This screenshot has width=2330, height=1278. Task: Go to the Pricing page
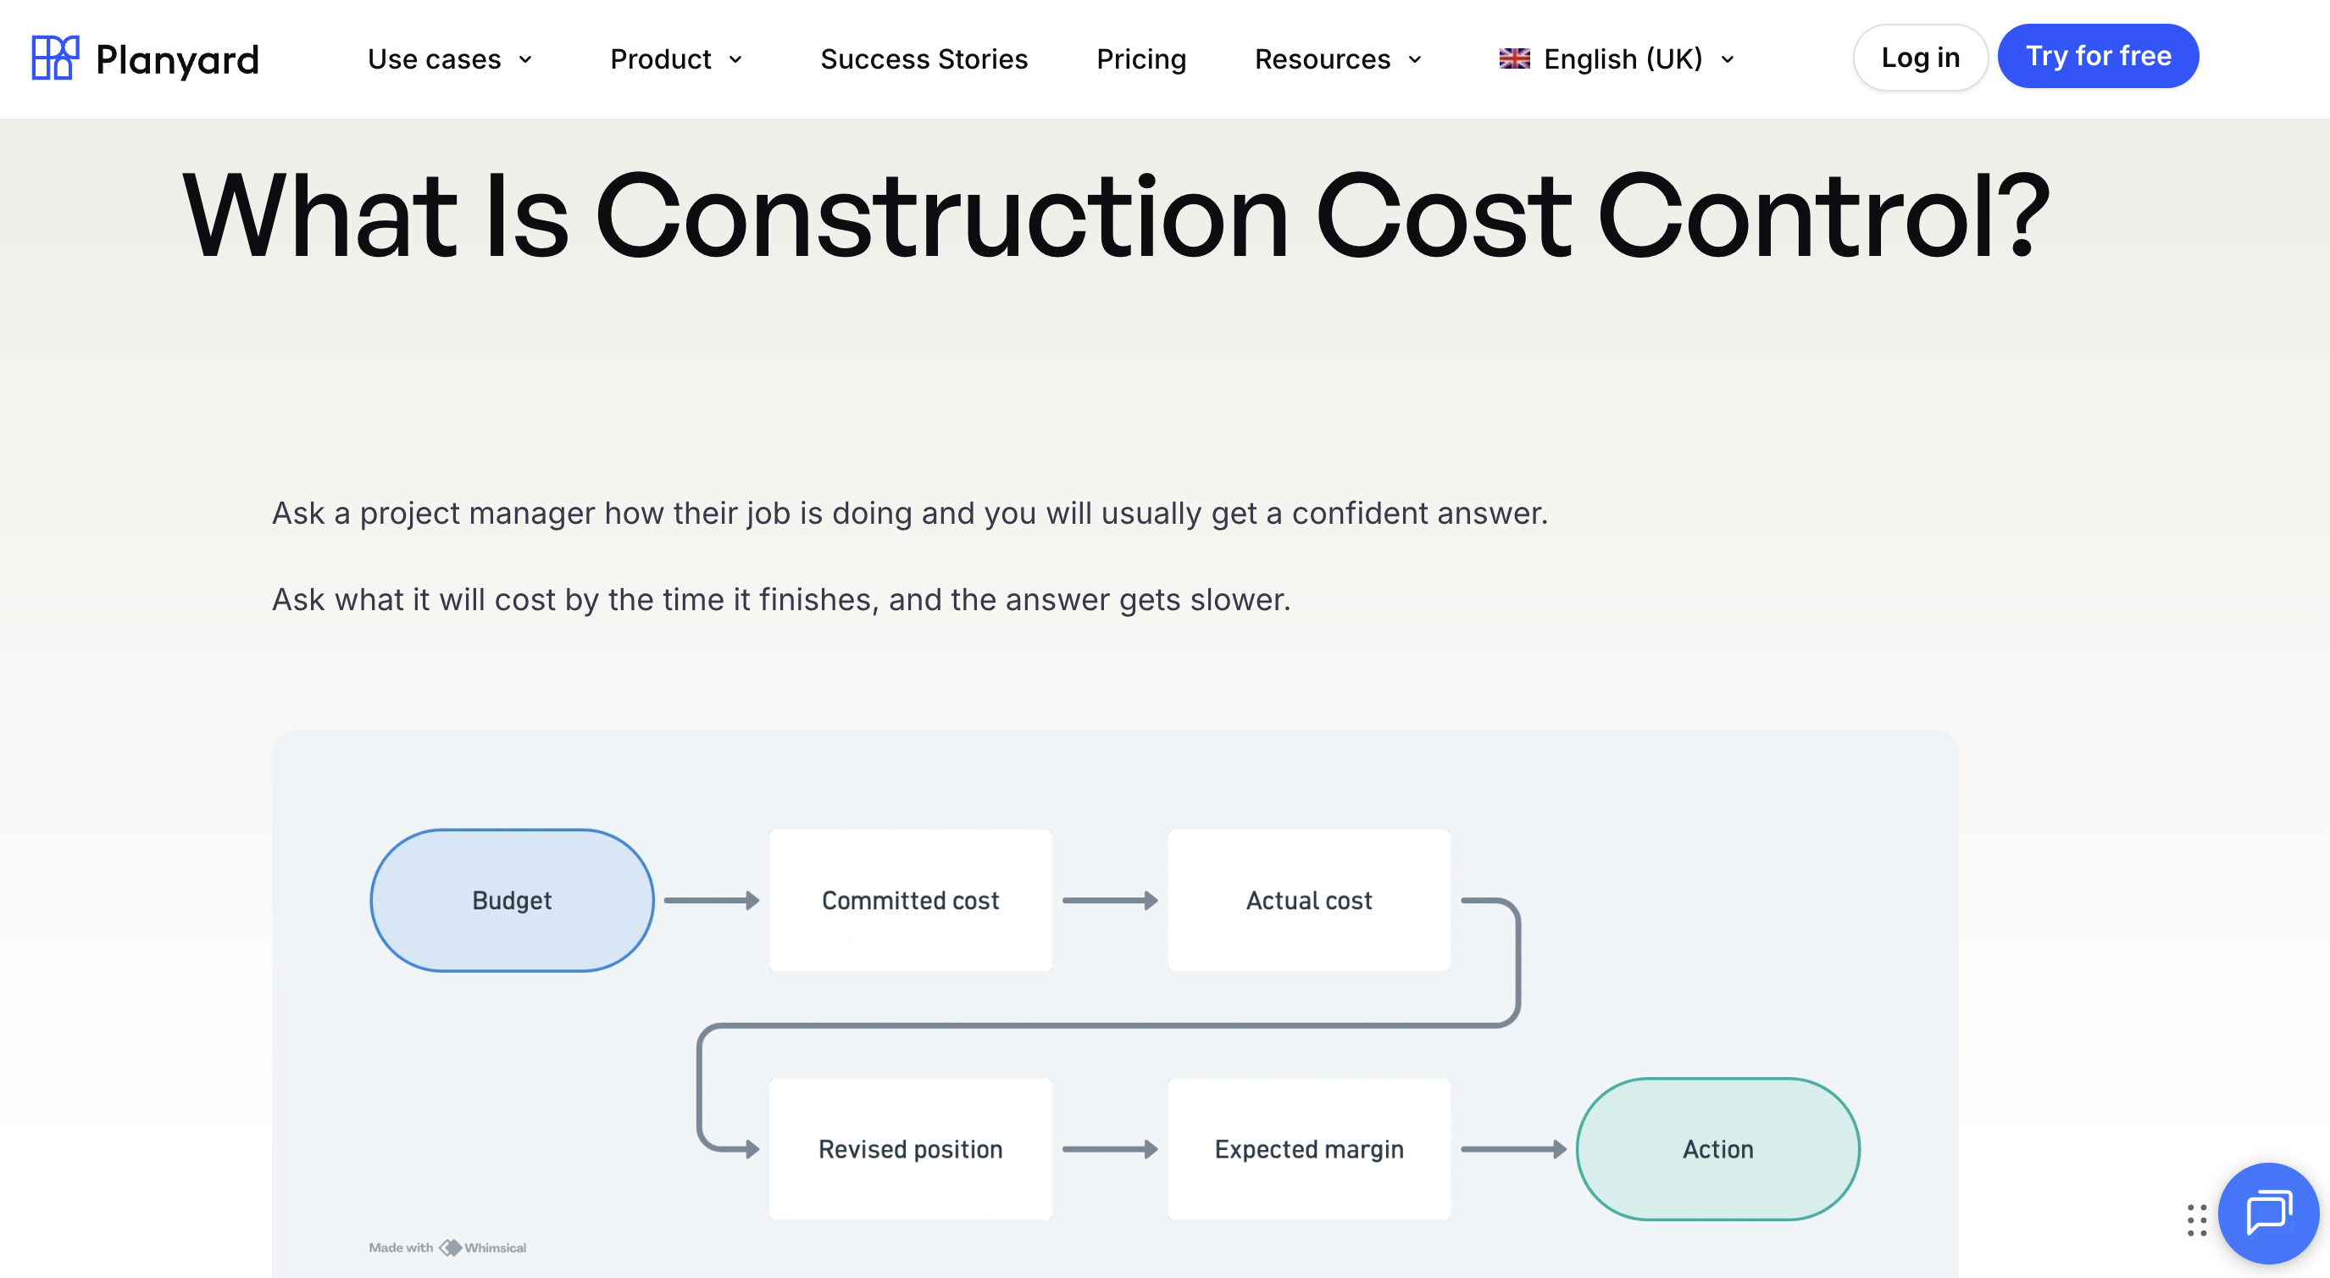pos(1140,58)
